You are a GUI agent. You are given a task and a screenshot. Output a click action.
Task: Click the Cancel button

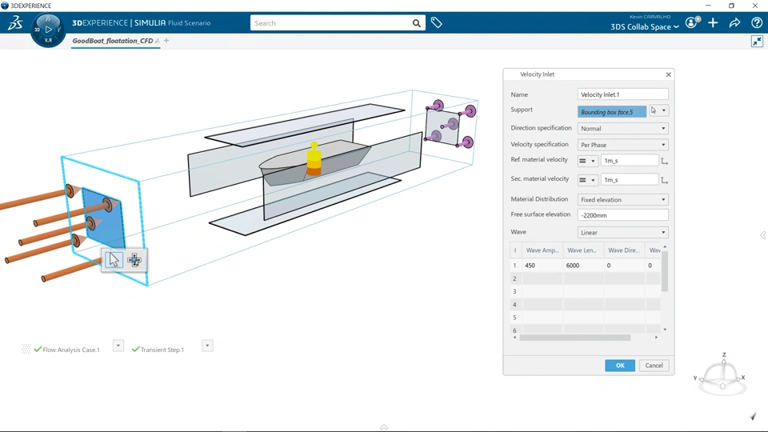point(654,366)
